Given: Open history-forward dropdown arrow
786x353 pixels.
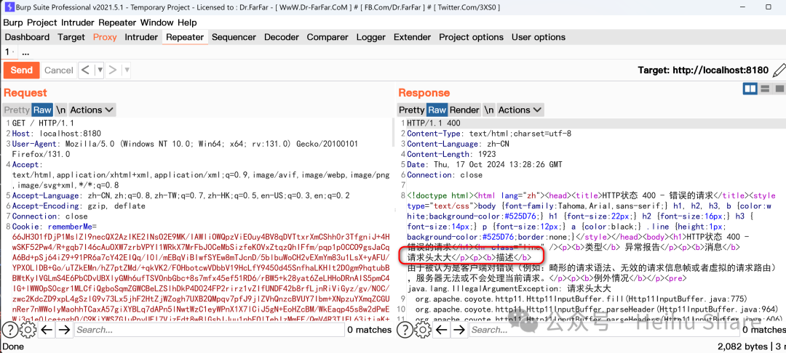Looking at the screenshot, I should pyautogui.click(x=127, y=70).
